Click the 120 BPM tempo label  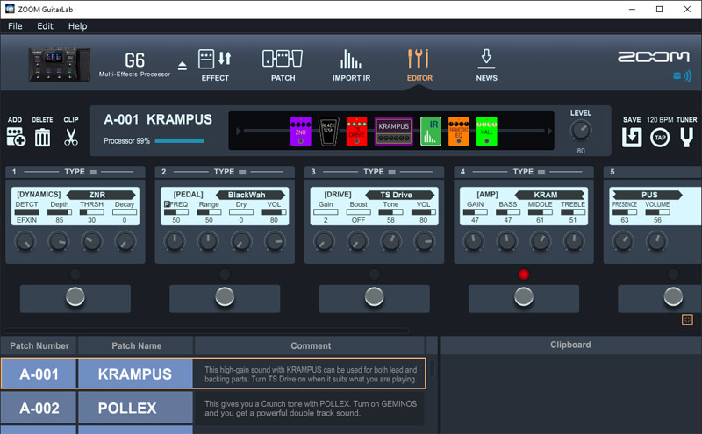pyautogui.click(x=660, y=120)
